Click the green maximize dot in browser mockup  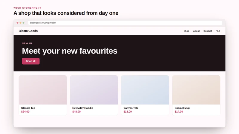(24, 23)
